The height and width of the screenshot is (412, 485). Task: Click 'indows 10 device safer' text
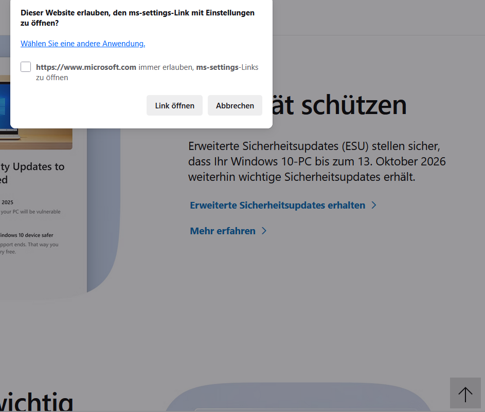[27, 235]
